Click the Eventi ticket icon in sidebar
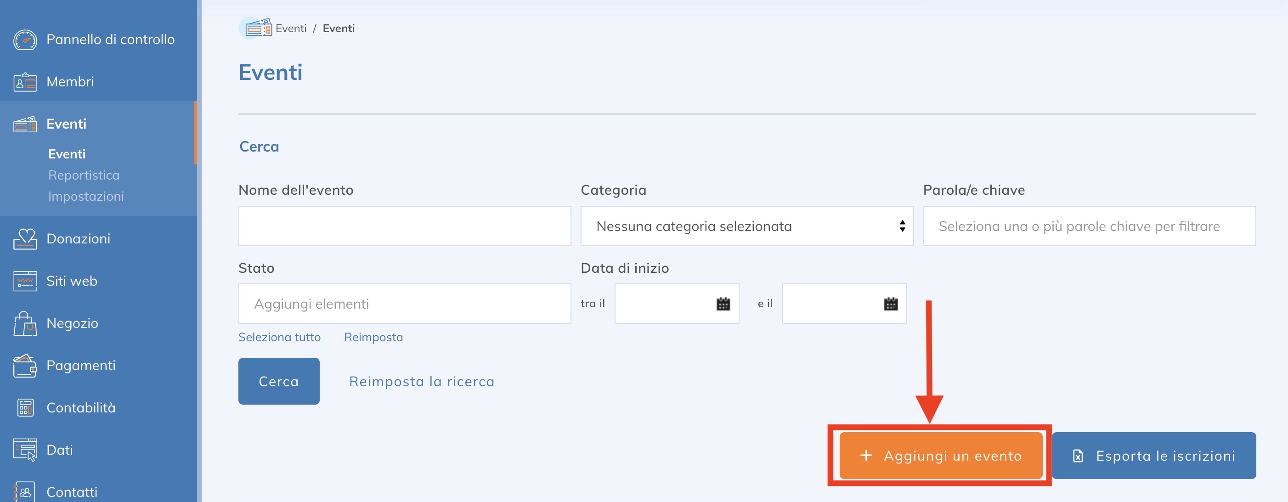The image size is (1288, 502). coord(25,124)
